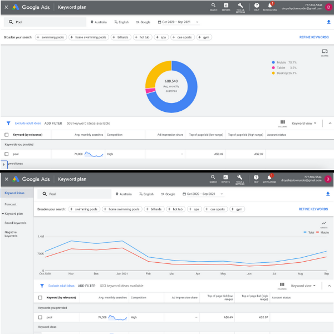Image resolution: width=334 pixels, height=334 pixels.
Task: Click ADD FILTER in upper screenshot
Action: pos(53,124)
